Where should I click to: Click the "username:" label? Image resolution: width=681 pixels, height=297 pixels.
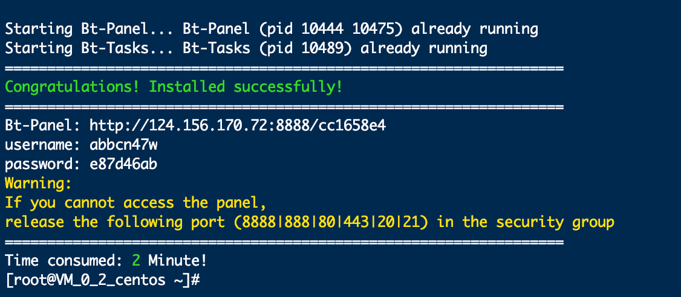(42, 145)
